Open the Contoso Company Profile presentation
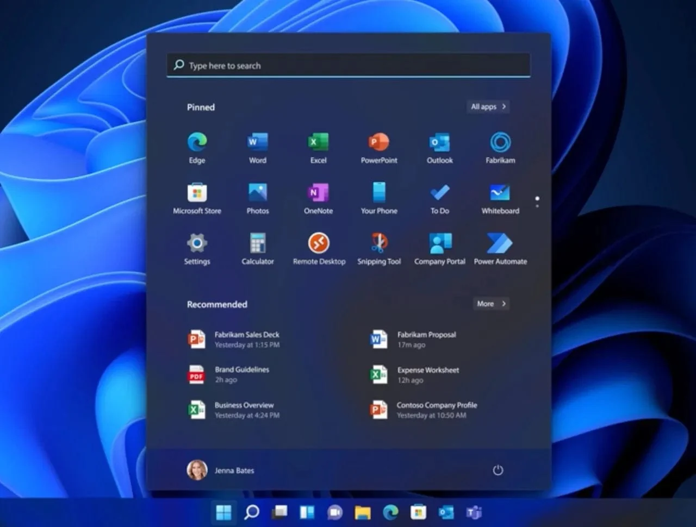Viewport: 696px width, 527px height. point(423,410)
